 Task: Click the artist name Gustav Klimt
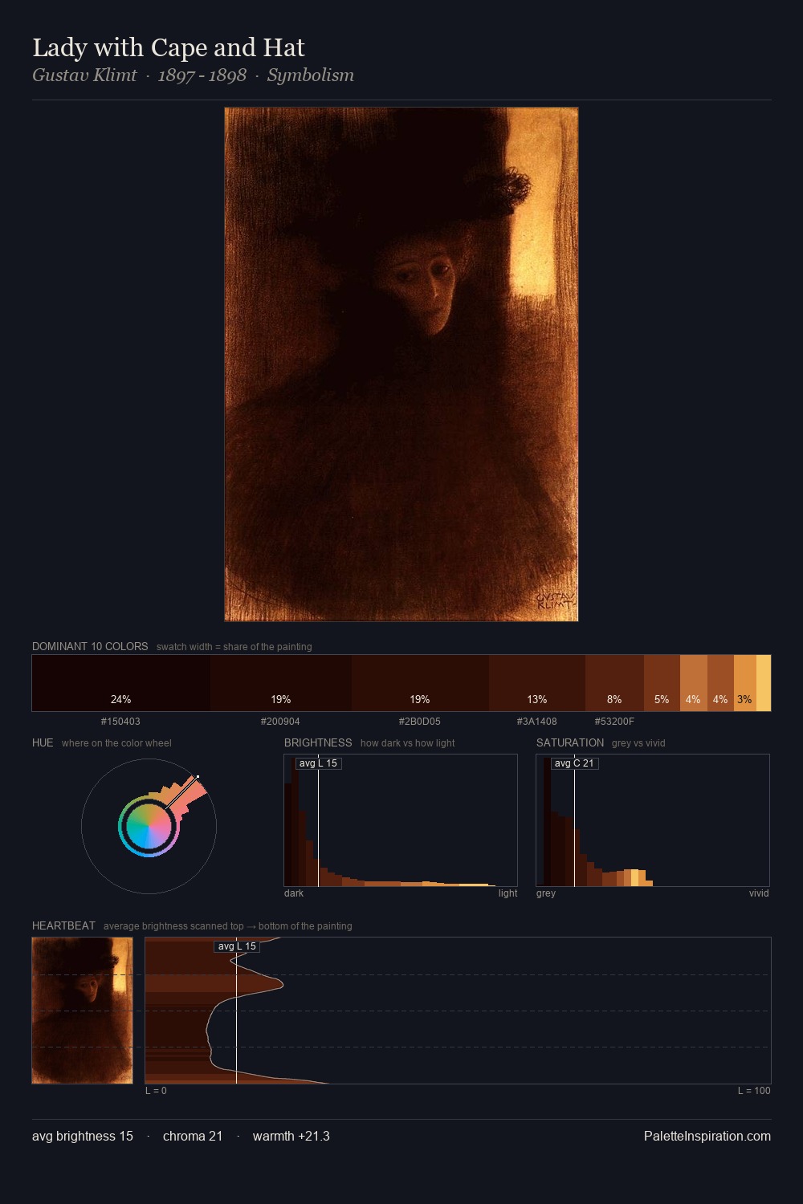point(84,75)
